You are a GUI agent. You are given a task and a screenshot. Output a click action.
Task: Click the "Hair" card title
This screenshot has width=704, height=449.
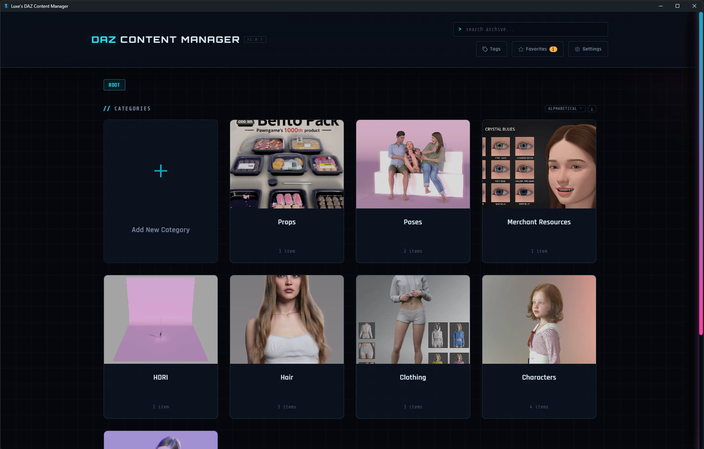pyautogui.click(x=287, y=377)
